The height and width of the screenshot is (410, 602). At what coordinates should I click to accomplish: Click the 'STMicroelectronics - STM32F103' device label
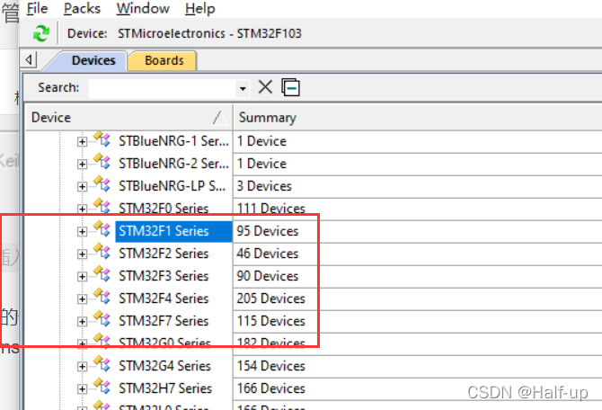point(209,34)
